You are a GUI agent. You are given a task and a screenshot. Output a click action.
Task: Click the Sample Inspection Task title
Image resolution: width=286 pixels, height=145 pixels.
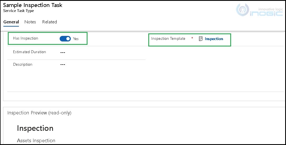pos(33,5)
